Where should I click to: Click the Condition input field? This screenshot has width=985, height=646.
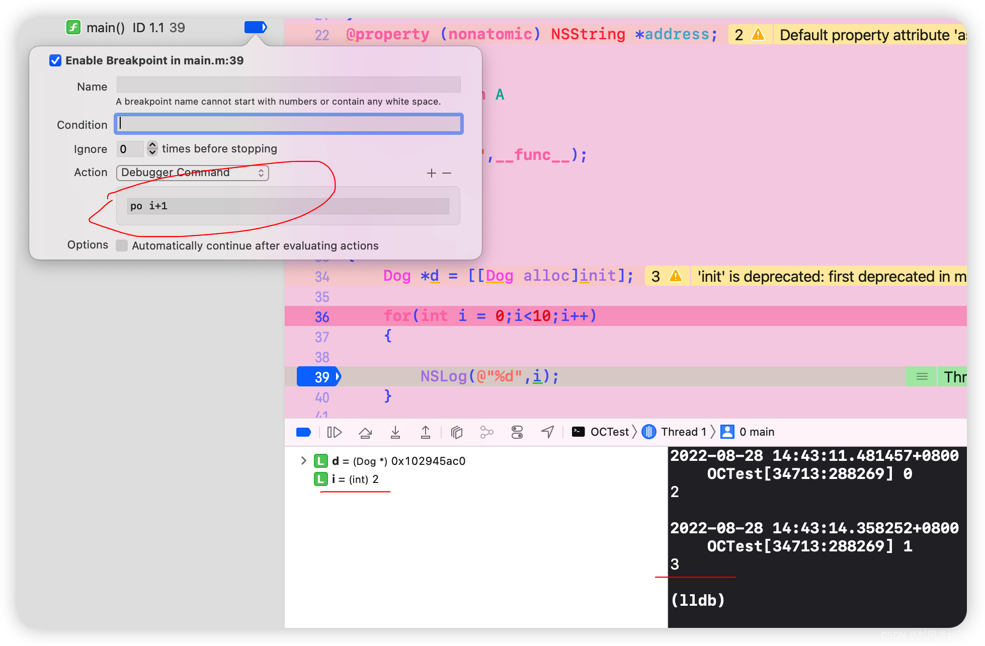tap(289, 124)
